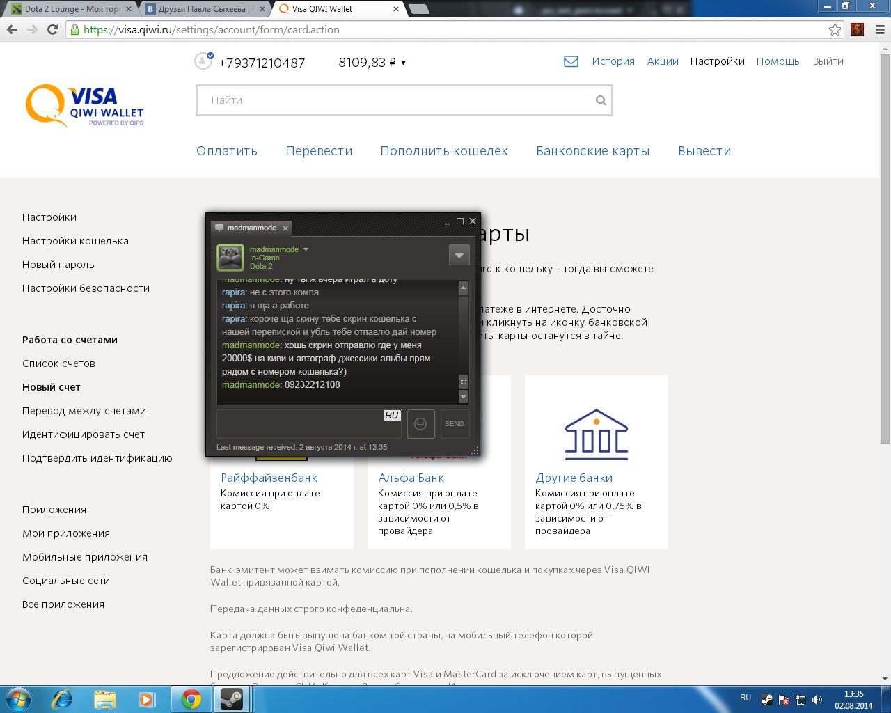Send the chat message with SEND

(455, 424)
